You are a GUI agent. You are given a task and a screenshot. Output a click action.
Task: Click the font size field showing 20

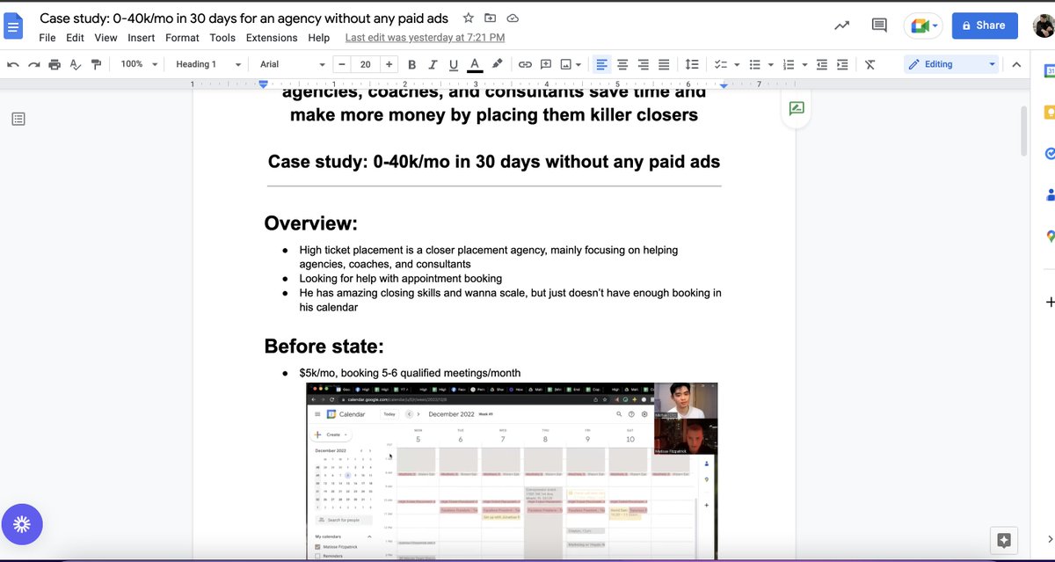click(x=365, y=64)
